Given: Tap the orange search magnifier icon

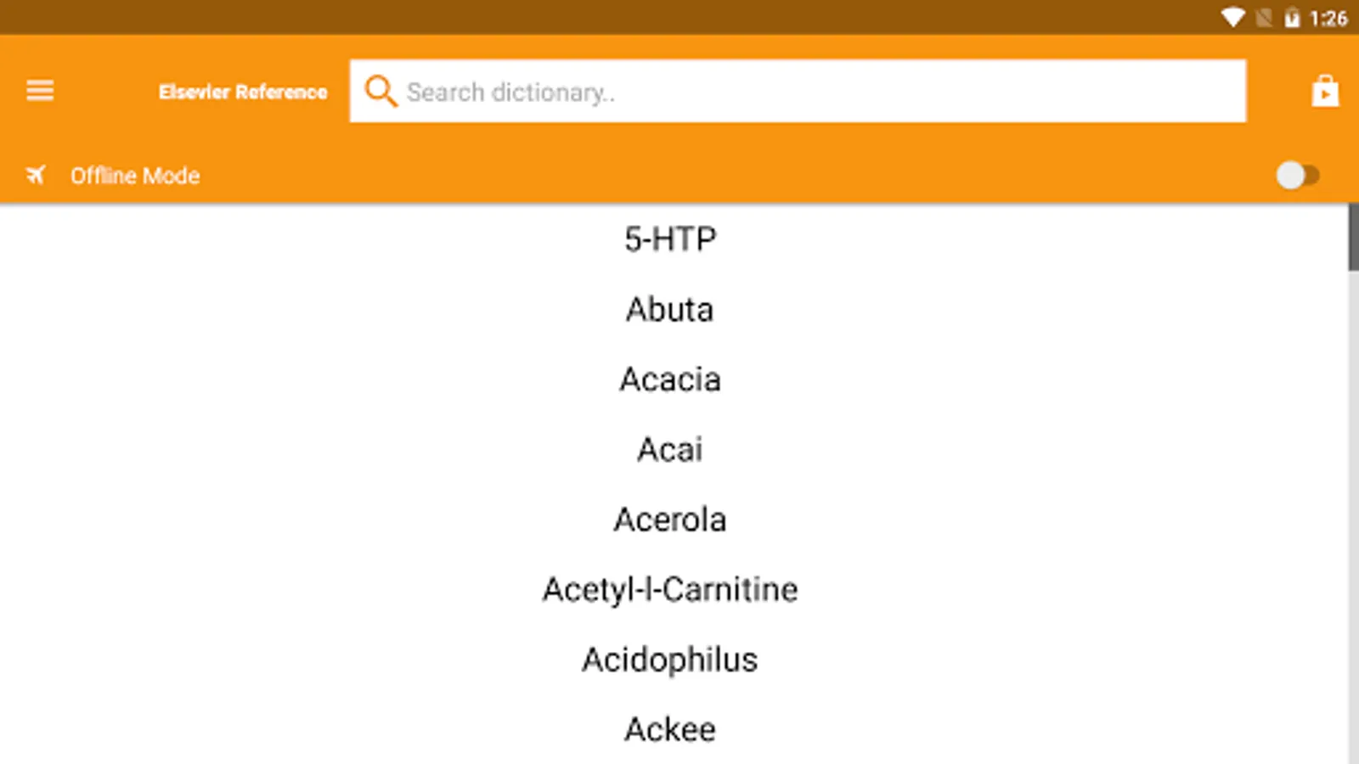Looking at the screenshot, I should pyautogui.click(x=380, y=91).
